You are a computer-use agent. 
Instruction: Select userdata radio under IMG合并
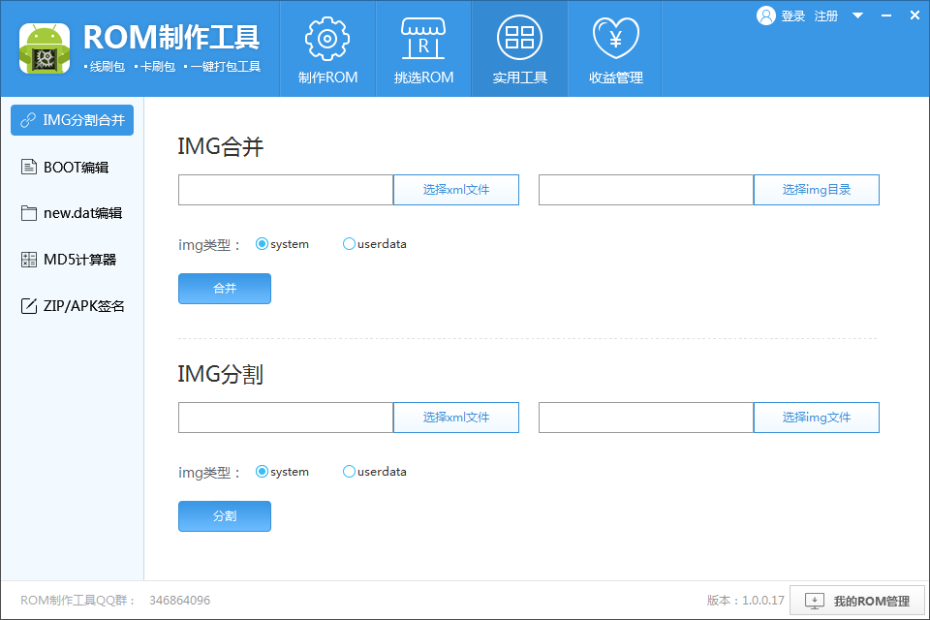coord(349,244)
